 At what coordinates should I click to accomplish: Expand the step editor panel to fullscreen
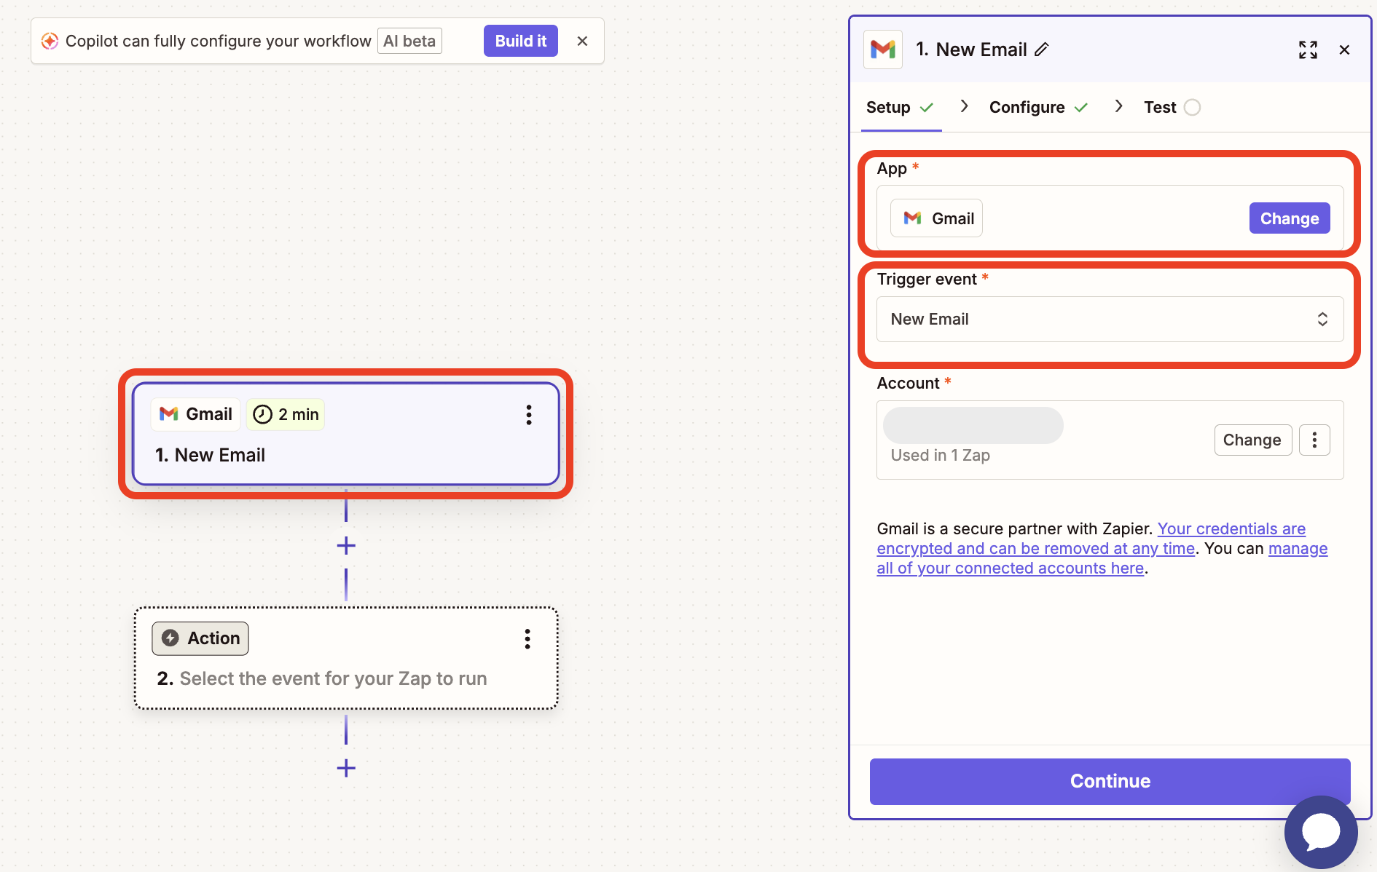(x=1308, y=49)
